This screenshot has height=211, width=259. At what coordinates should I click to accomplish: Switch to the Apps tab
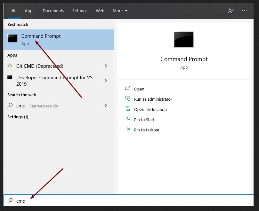pyautogui.click(x=29, y=11)
